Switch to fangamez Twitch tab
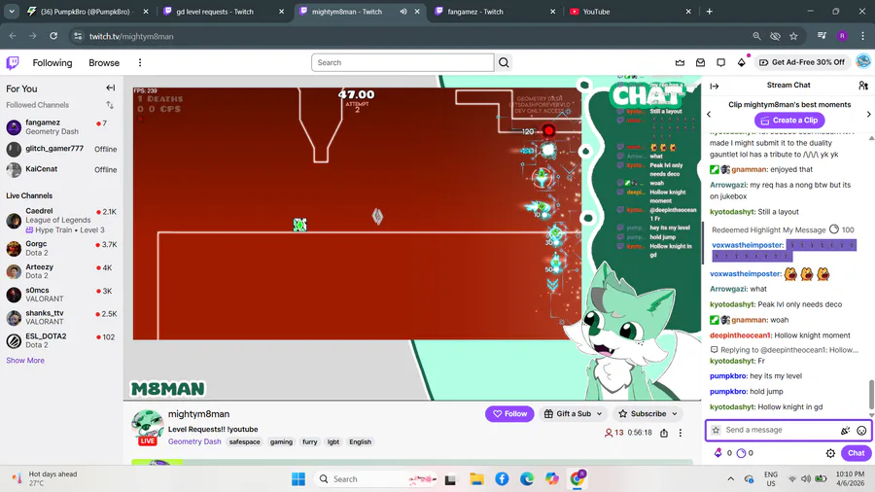 click(496, 11)
